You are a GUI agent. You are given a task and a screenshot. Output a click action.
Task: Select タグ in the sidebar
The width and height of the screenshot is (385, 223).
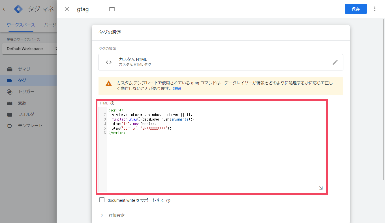pos(22,80)
